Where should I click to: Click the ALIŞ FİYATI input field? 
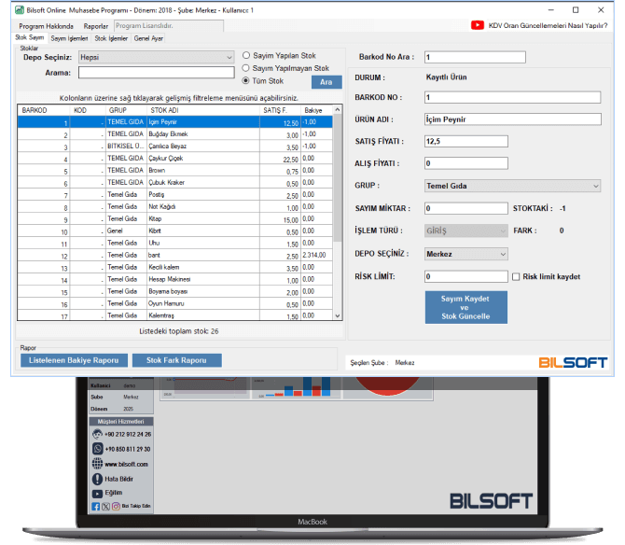[x=466, y=163]
